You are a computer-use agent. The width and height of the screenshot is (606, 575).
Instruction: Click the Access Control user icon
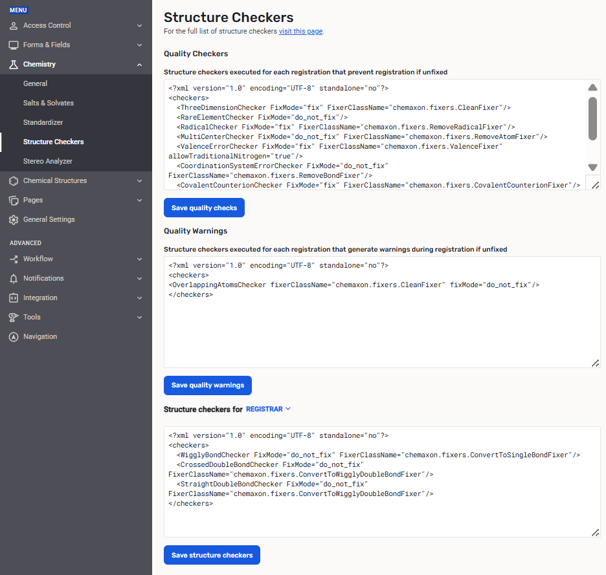pos(14,26)
